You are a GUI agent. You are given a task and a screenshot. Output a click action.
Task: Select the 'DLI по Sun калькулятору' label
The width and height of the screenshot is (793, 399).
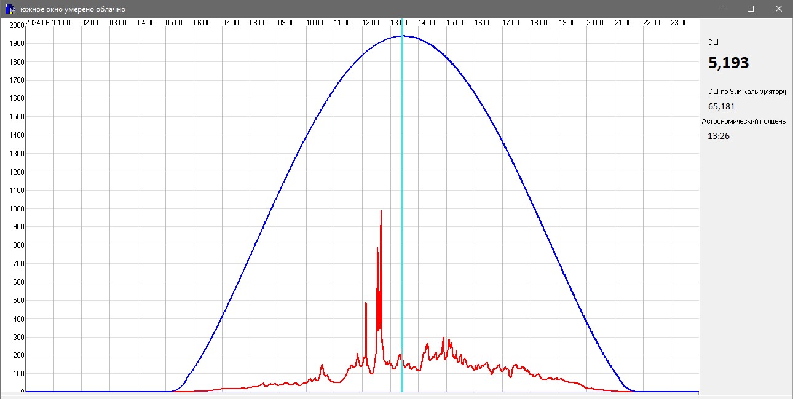pos(747,92)
